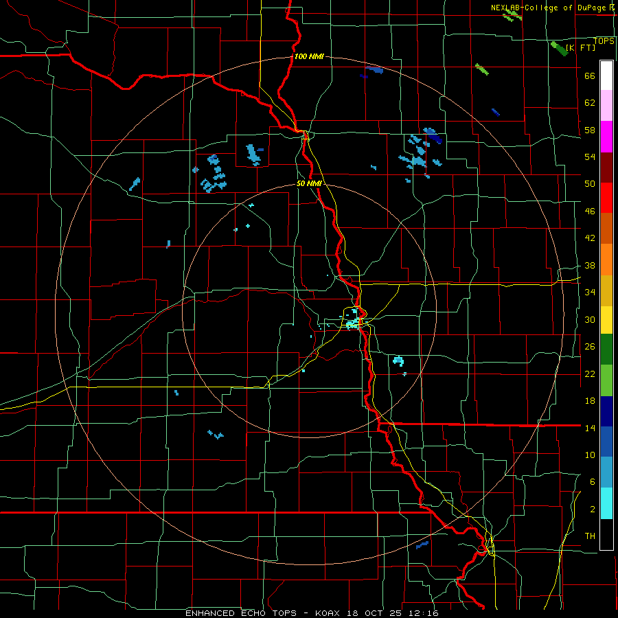Click the '50' legend scale value
618x618 pixels.
[x=590, y=184]
